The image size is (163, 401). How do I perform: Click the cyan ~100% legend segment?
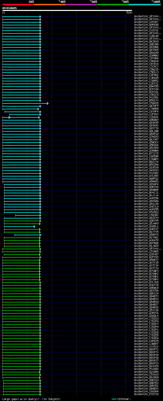145,5
